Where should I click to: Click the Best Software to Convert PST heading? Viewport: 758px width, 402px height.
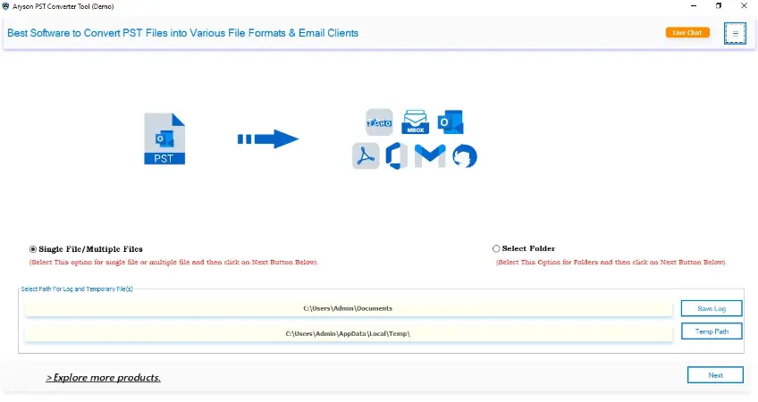[182, 33]
